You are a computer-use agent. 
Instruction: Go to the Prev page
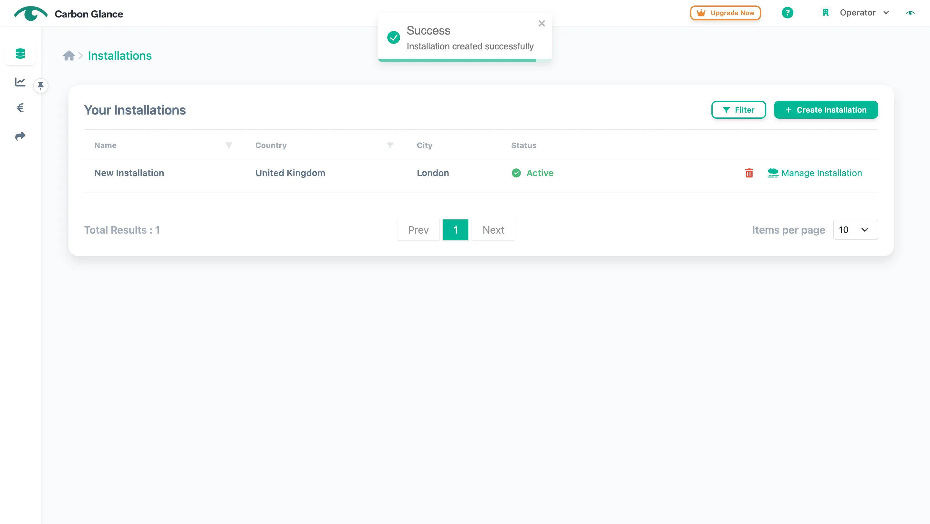418,230
